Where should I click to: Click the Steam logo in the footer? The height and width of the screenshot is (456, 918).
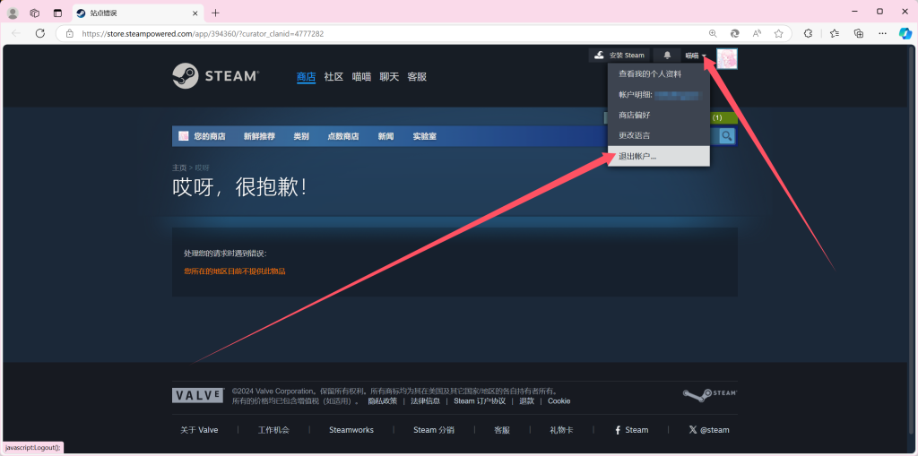pos(710,394)
